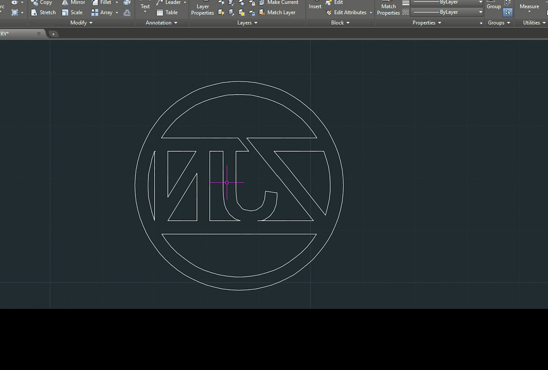Activate the Offset tool icon
Viewport: 548px width, 370px height.
(127, 13)
